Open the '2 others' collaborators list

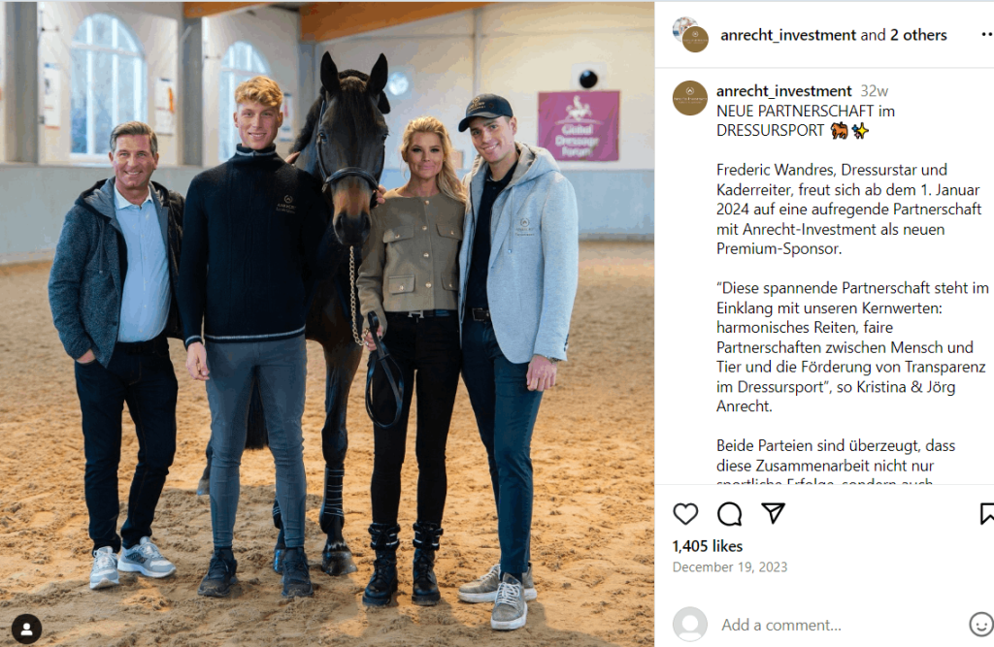coord(918,35)
